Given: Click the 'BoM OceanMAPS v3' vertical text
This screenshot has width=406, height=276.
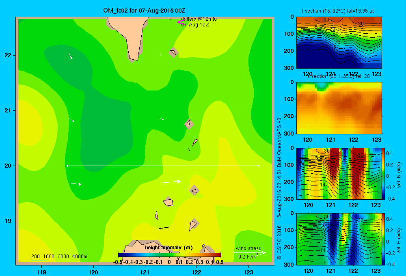Looking at the screenshot, I should (x=279, y=142).
